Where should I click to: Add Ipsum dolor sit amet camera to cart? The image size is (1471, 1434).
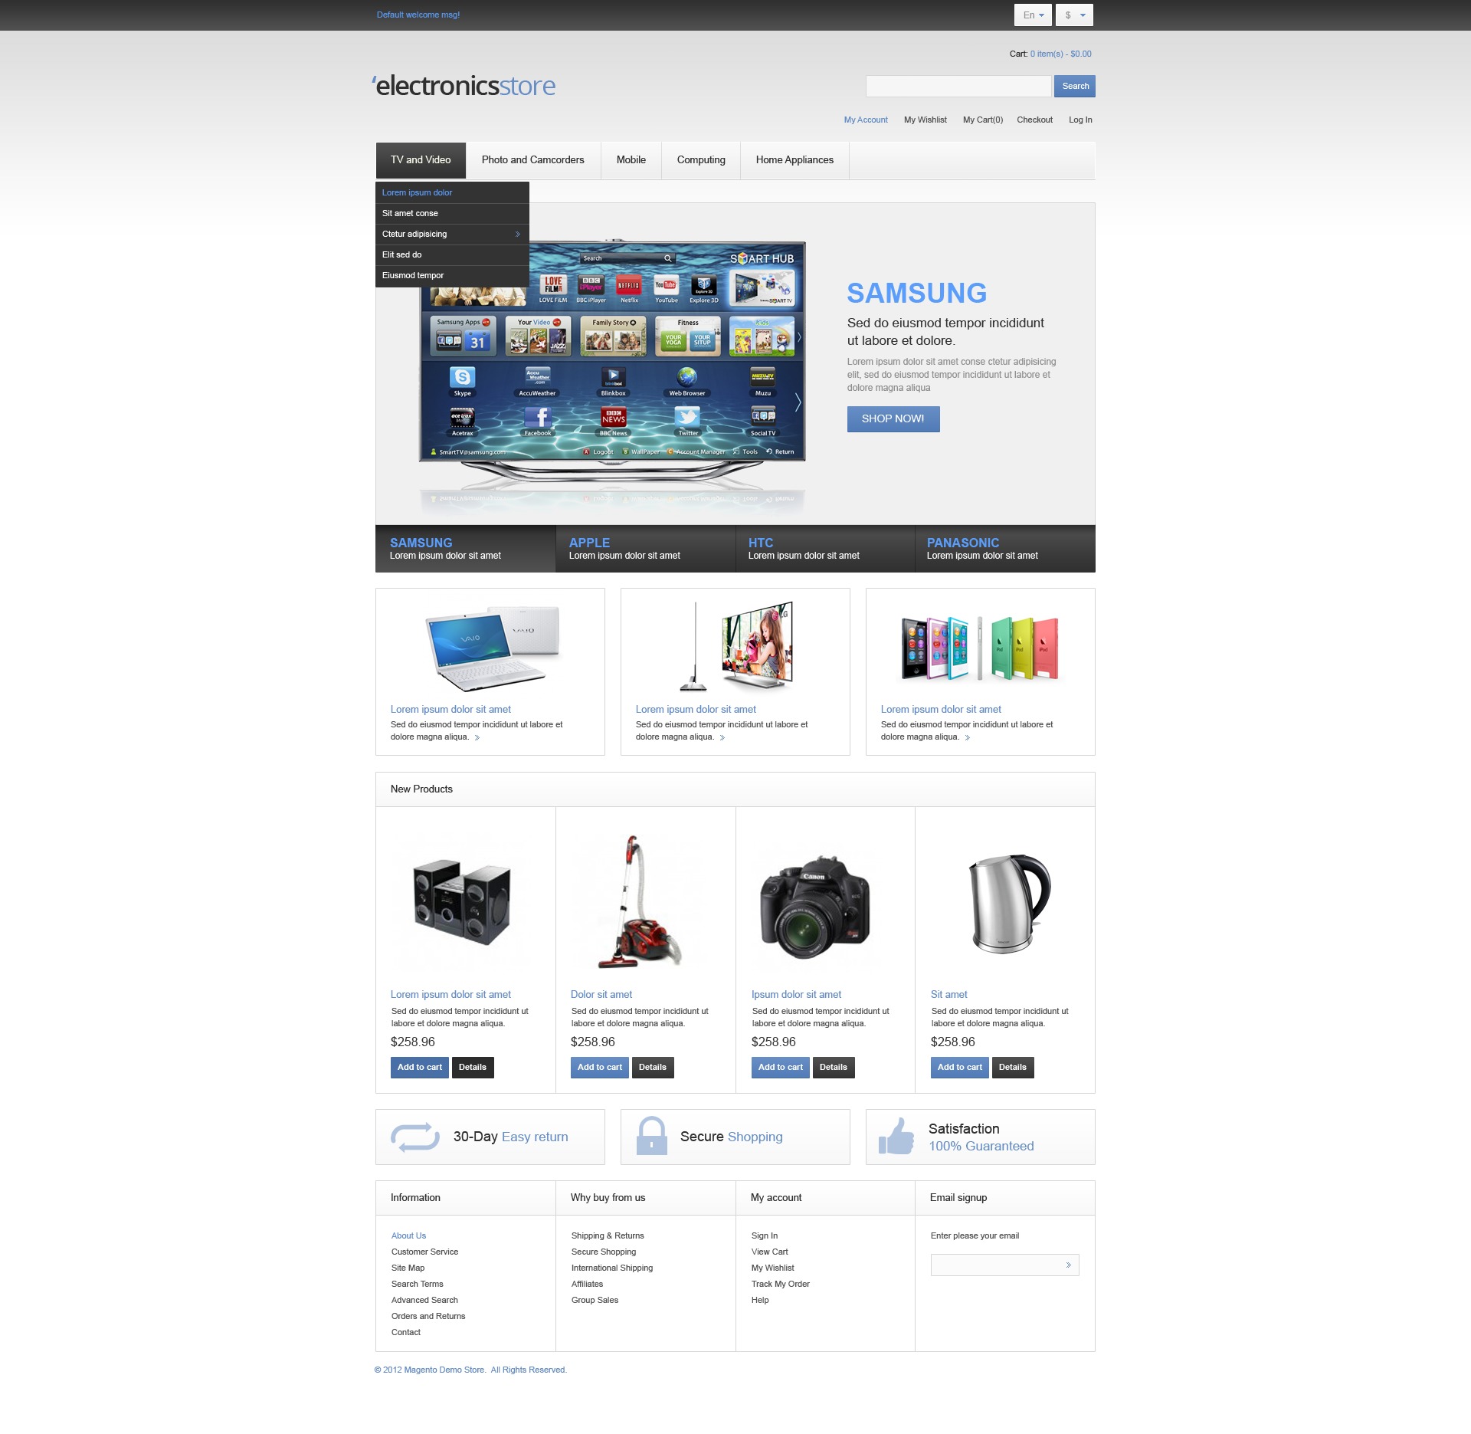pos(781,1068)
